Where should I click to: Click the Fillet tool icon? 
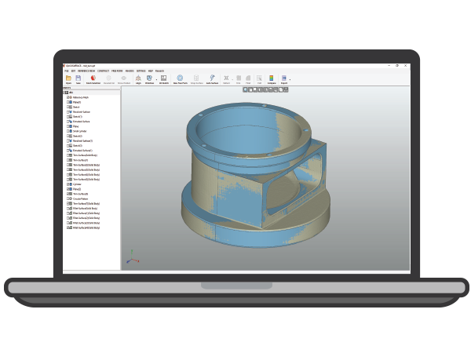[248, 78]
